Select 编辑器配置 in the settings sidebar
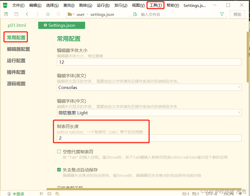The height and width of the screenshot is (196, 250). coord(18,49)
